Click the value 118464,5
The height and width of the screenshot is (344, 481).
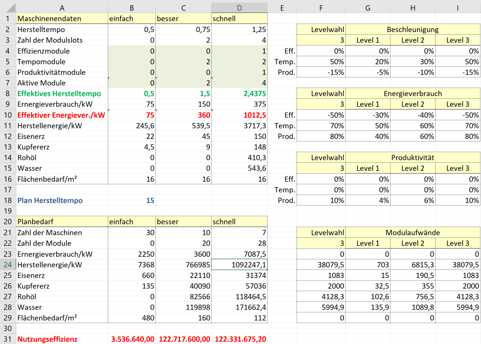[239, 297]
